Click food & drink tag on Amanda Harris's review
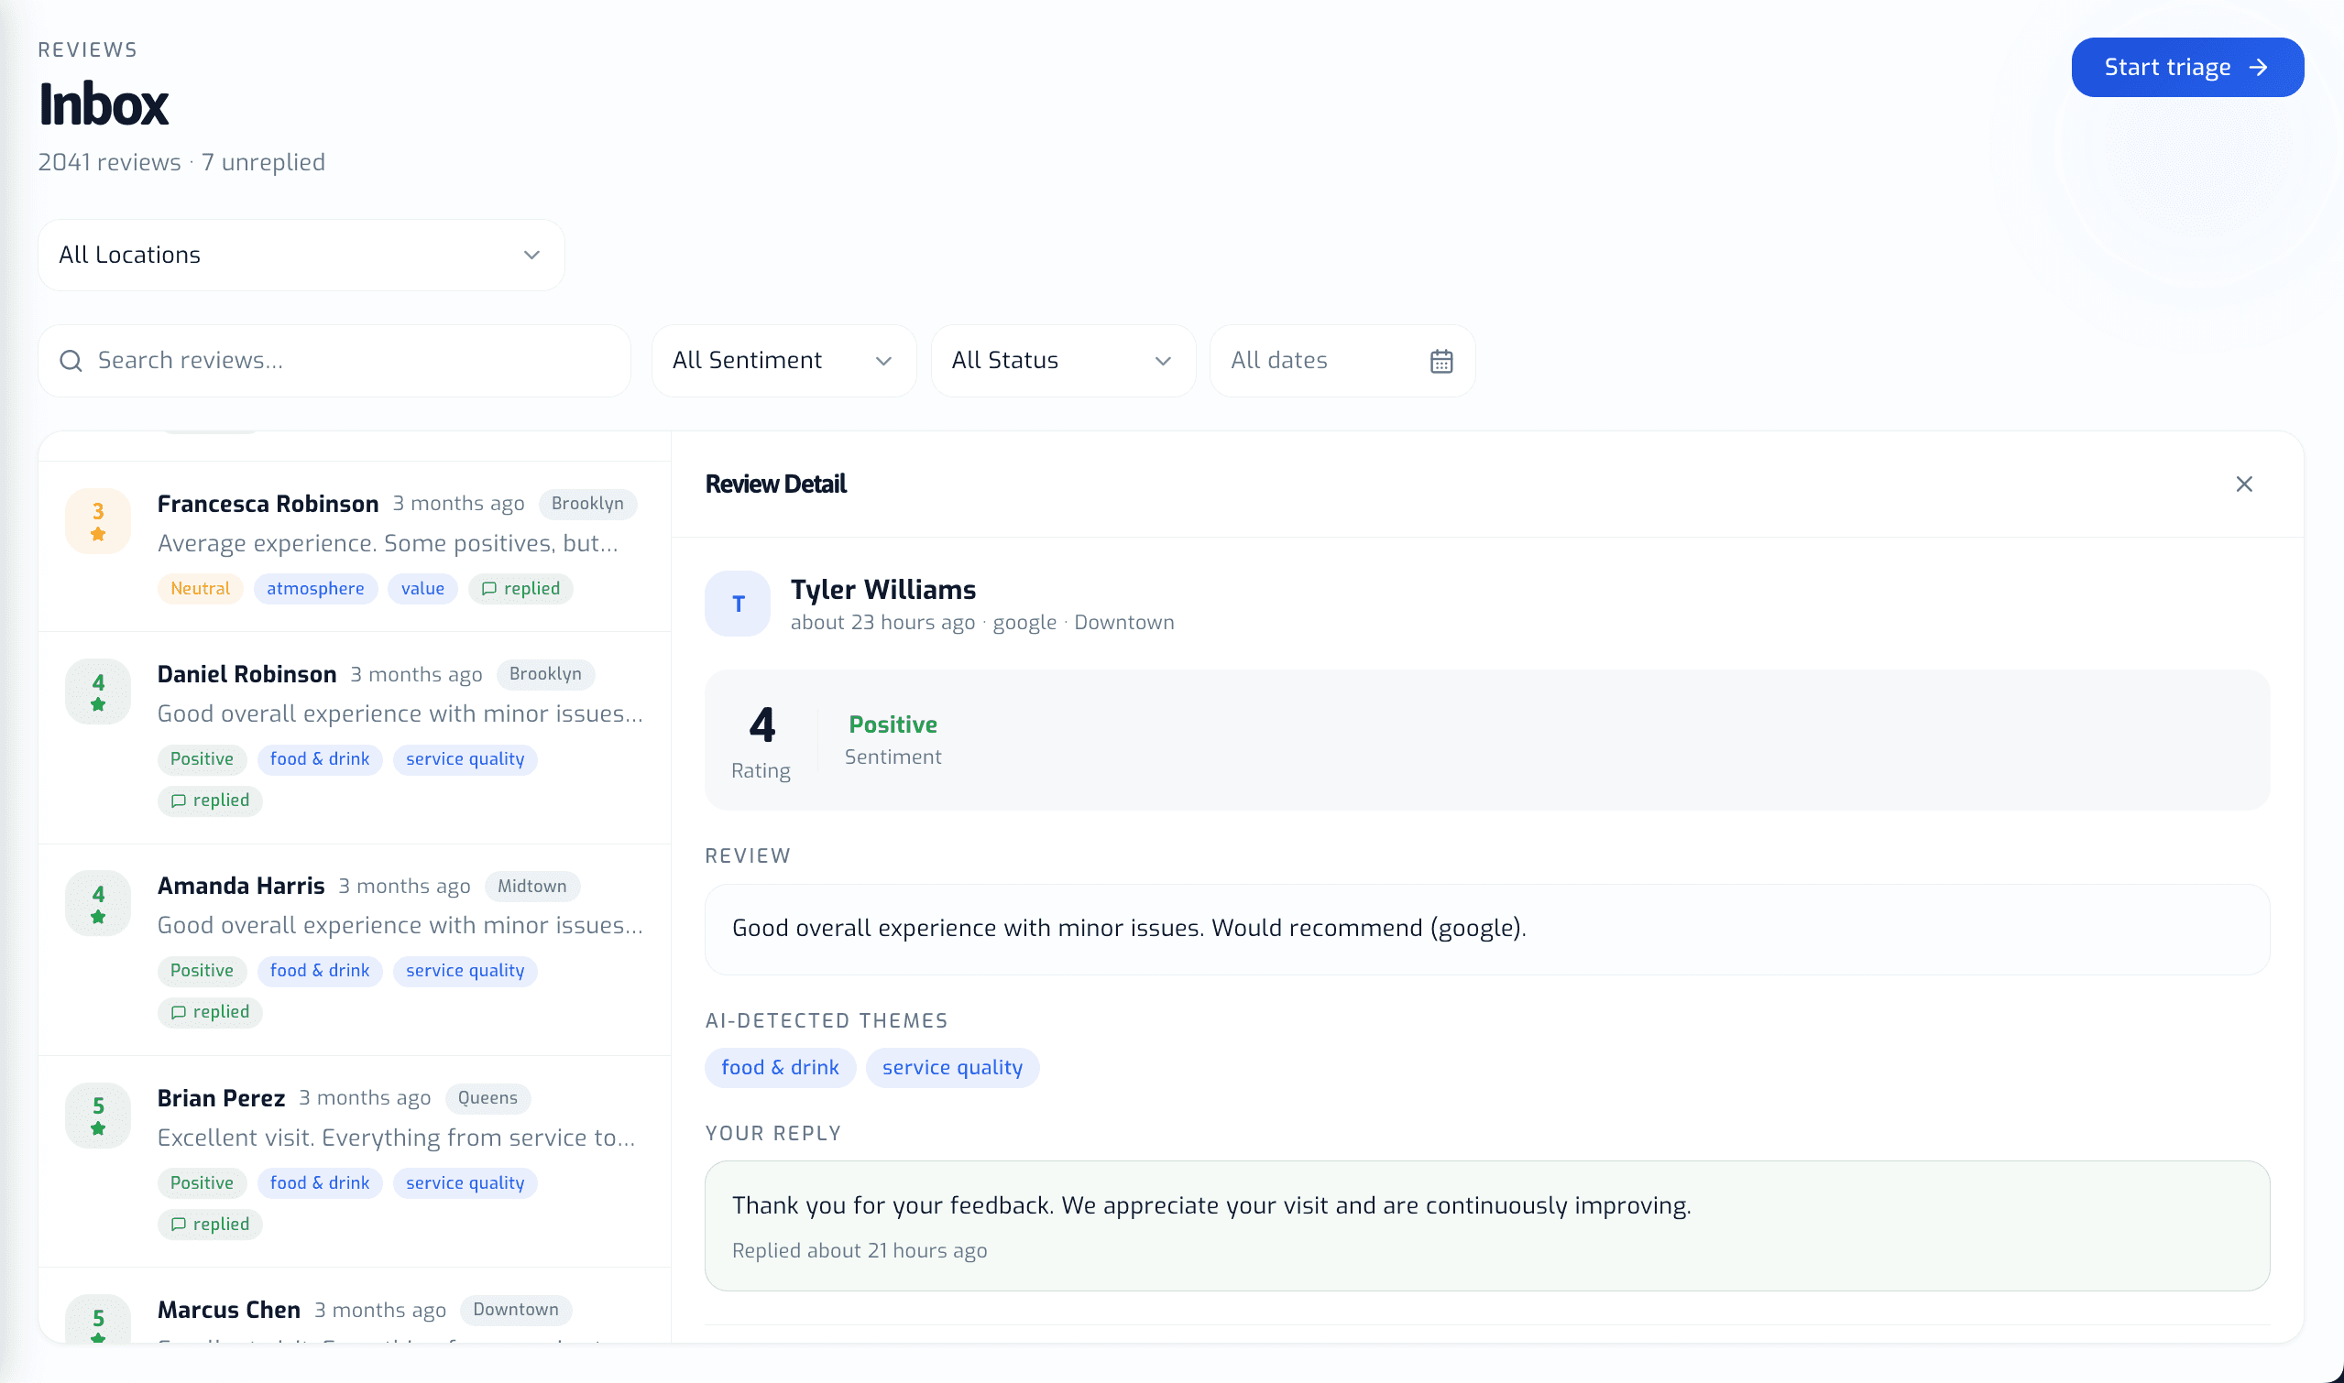This screenshot has width=2344, height=1383. 320,971
